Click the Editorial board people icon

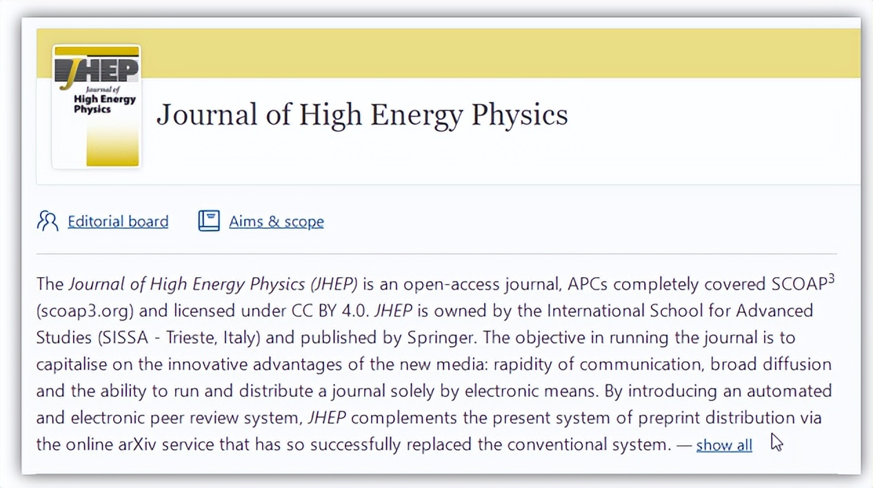coord(48,221)
